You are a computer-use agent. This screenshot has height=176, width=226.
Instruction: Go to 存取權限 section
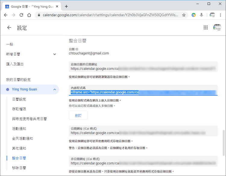click(19, 109)
